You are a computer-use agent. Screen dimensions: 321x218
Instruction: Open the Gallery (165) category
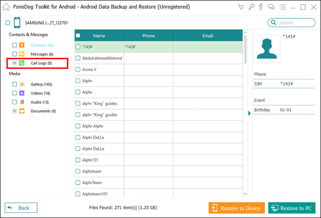(41, 84)
